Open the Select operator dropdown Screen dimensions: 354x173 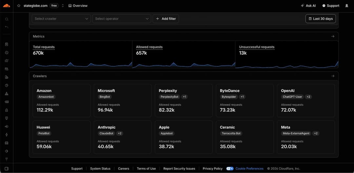pos(122,18)
